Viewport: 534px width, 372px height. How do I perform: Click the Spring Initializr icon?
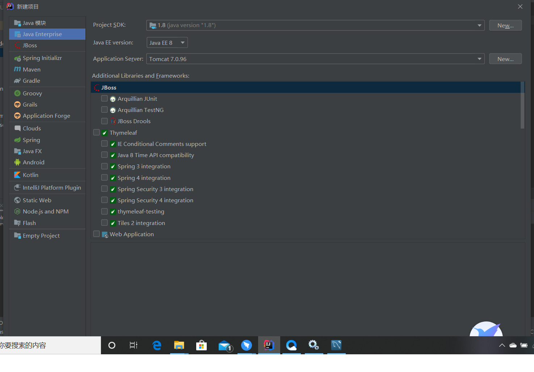(x=17, y=58)
